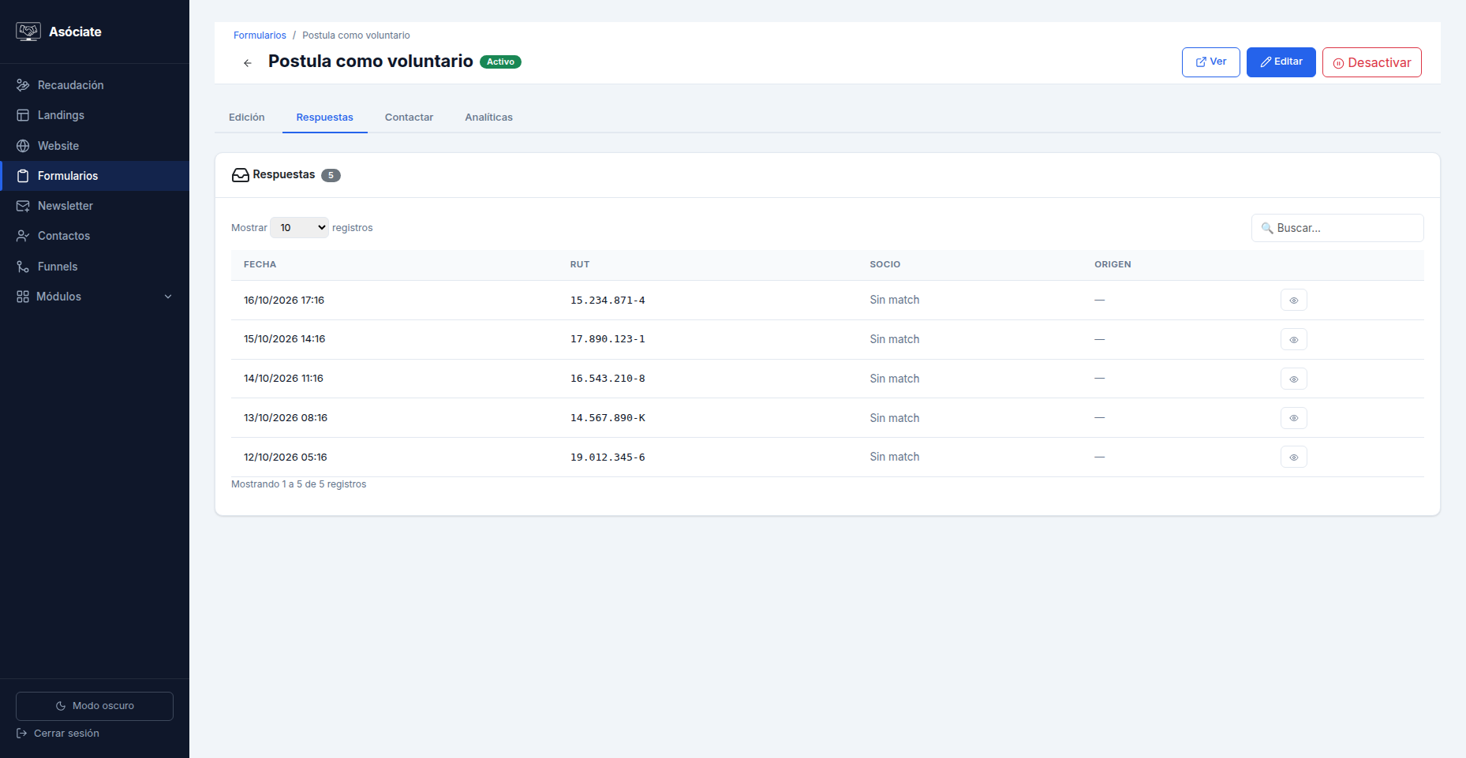Click the Contactos people icon

[23, 236]
